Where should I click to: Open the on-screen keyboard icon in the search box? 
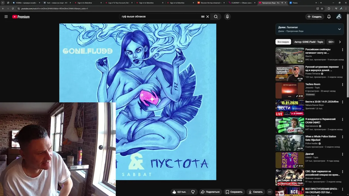(203, 17)
